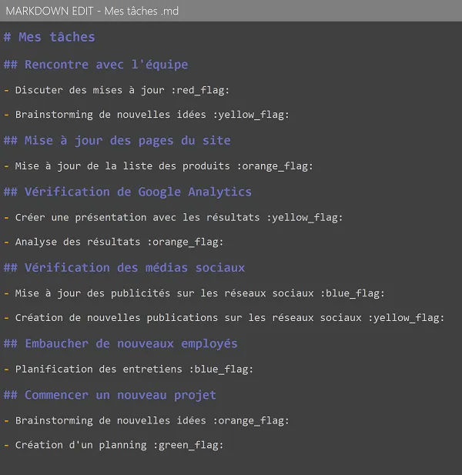Click 'Création de nouvelles publications' list item
This screenshot has height=475, width=462.
pyautogui.click(x=224, y=317)
